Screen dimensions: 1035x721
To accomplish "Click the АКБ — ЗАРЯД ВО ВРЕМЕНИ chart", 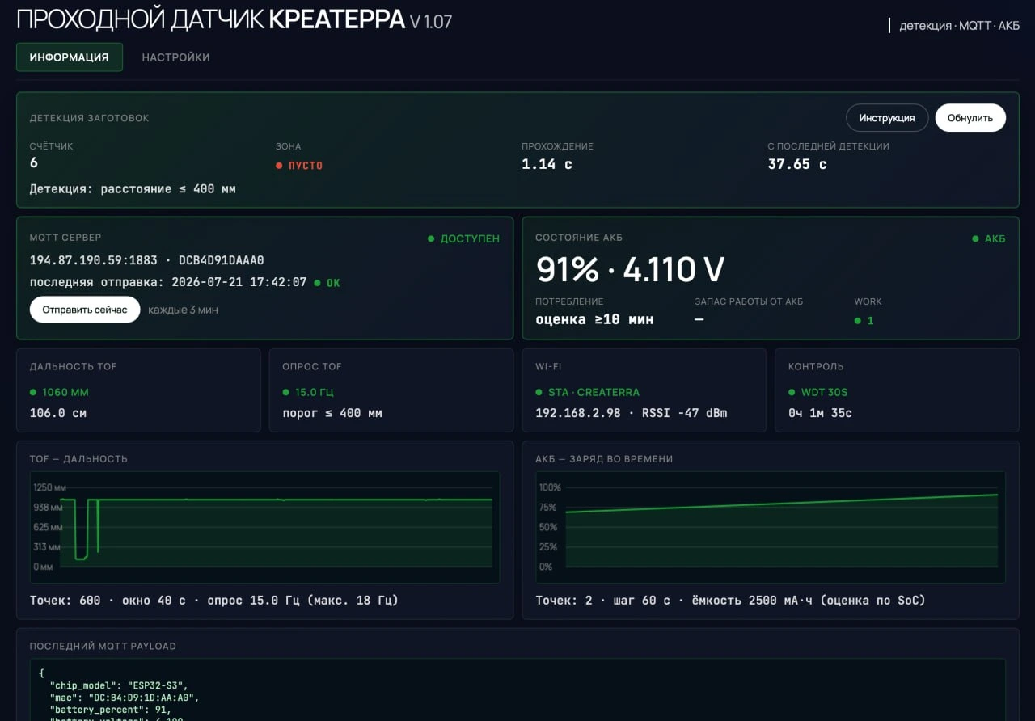I will pos(771,527).
